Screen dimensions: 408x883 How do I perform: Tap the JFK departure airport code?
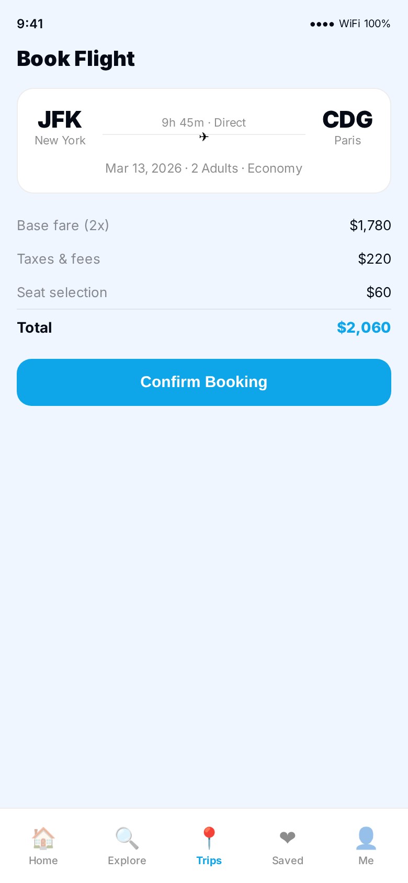[x=60, y=120]
